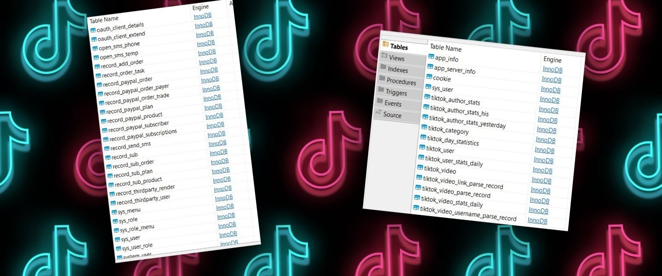Viewport: 662px width, 276px height.
Task: Click the table icon beside record_sub_product
Action: (x=111, y=184)
